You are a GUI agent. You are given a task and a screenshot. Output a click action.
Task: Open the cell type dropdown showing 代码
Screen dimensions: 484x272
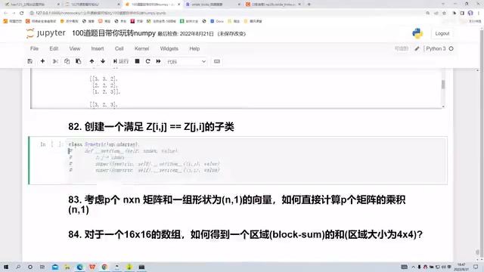click(x=187, y=62)
